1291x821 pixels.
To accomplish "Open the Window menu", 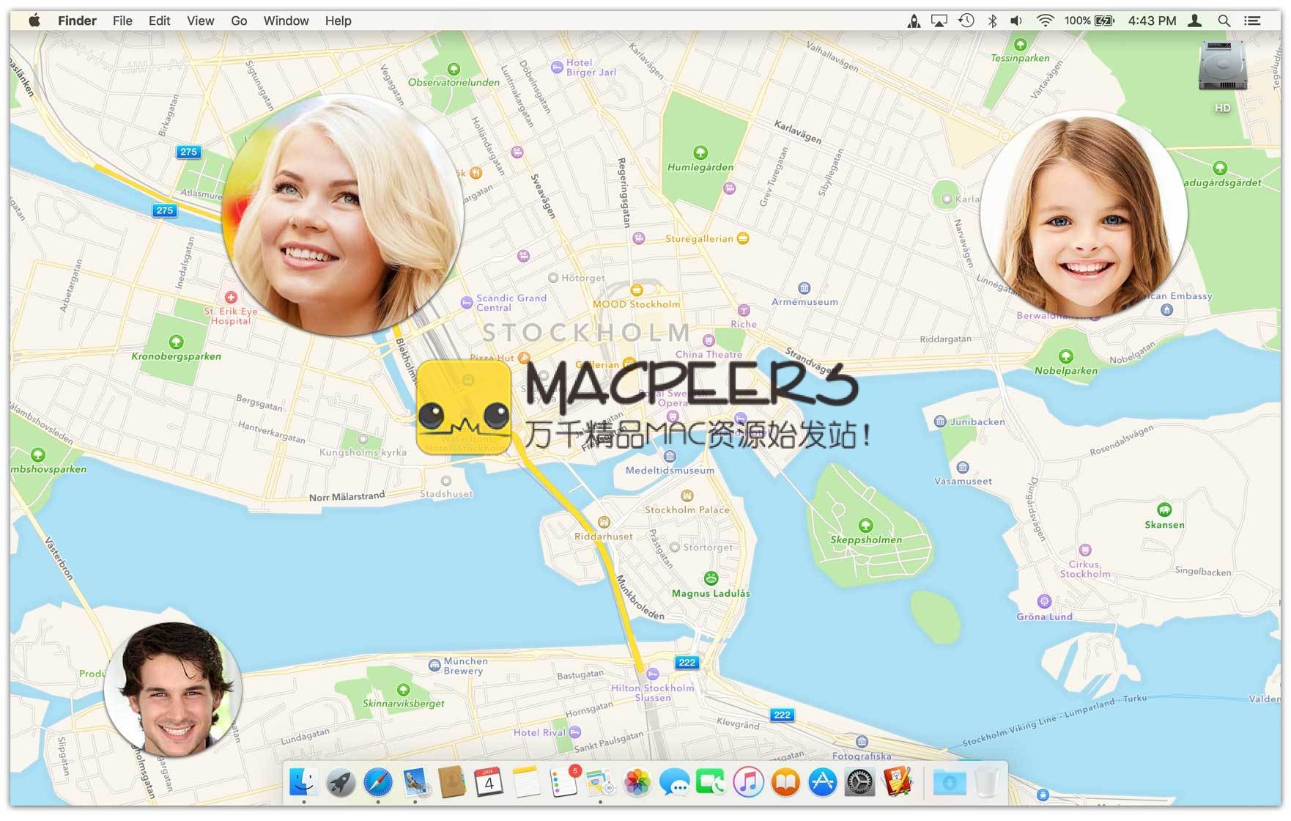I will click(286, 21).
